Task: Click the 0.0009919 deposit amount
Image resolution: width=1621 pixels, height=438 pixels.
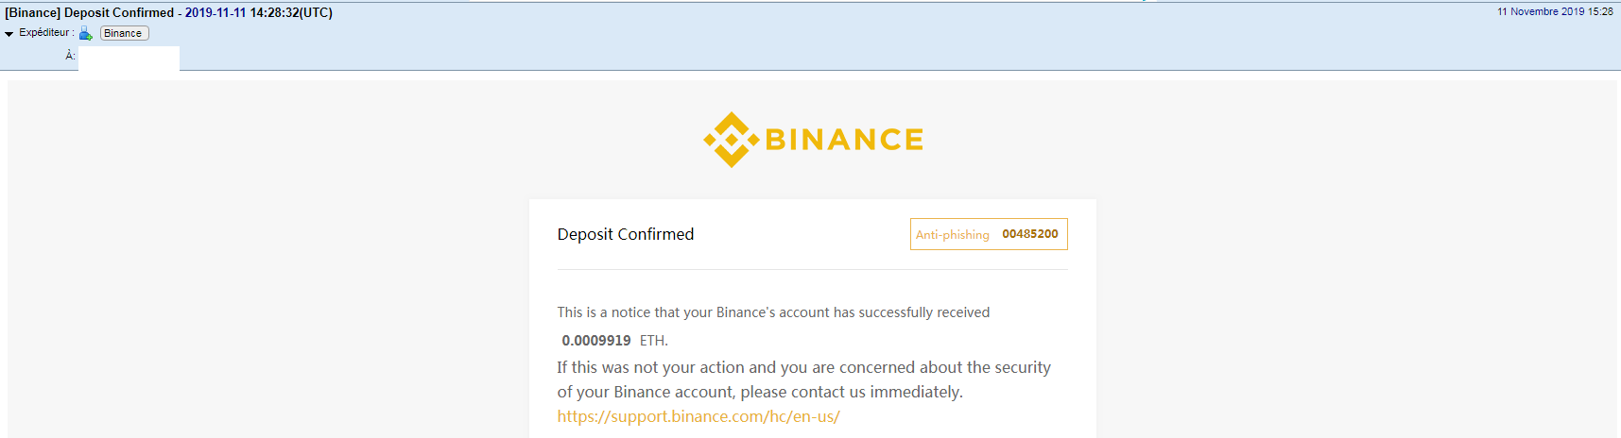Action: (596, 341)
